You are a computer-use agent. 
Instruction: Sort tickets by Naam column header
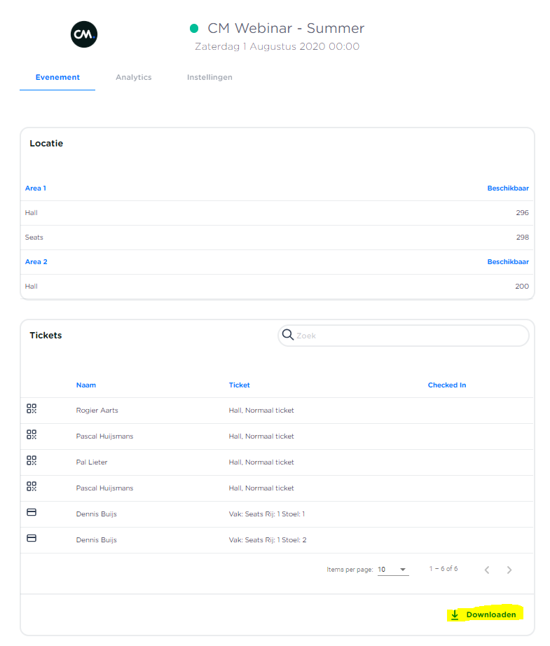coord(86,385)
